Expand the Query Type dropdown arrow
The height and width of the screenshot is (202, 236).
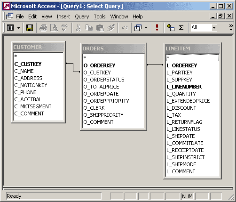click(x=146, y=28)
